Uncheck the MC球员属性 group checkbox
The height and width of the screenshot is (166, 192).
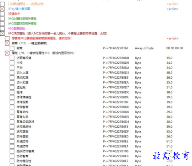pos(2,33)
